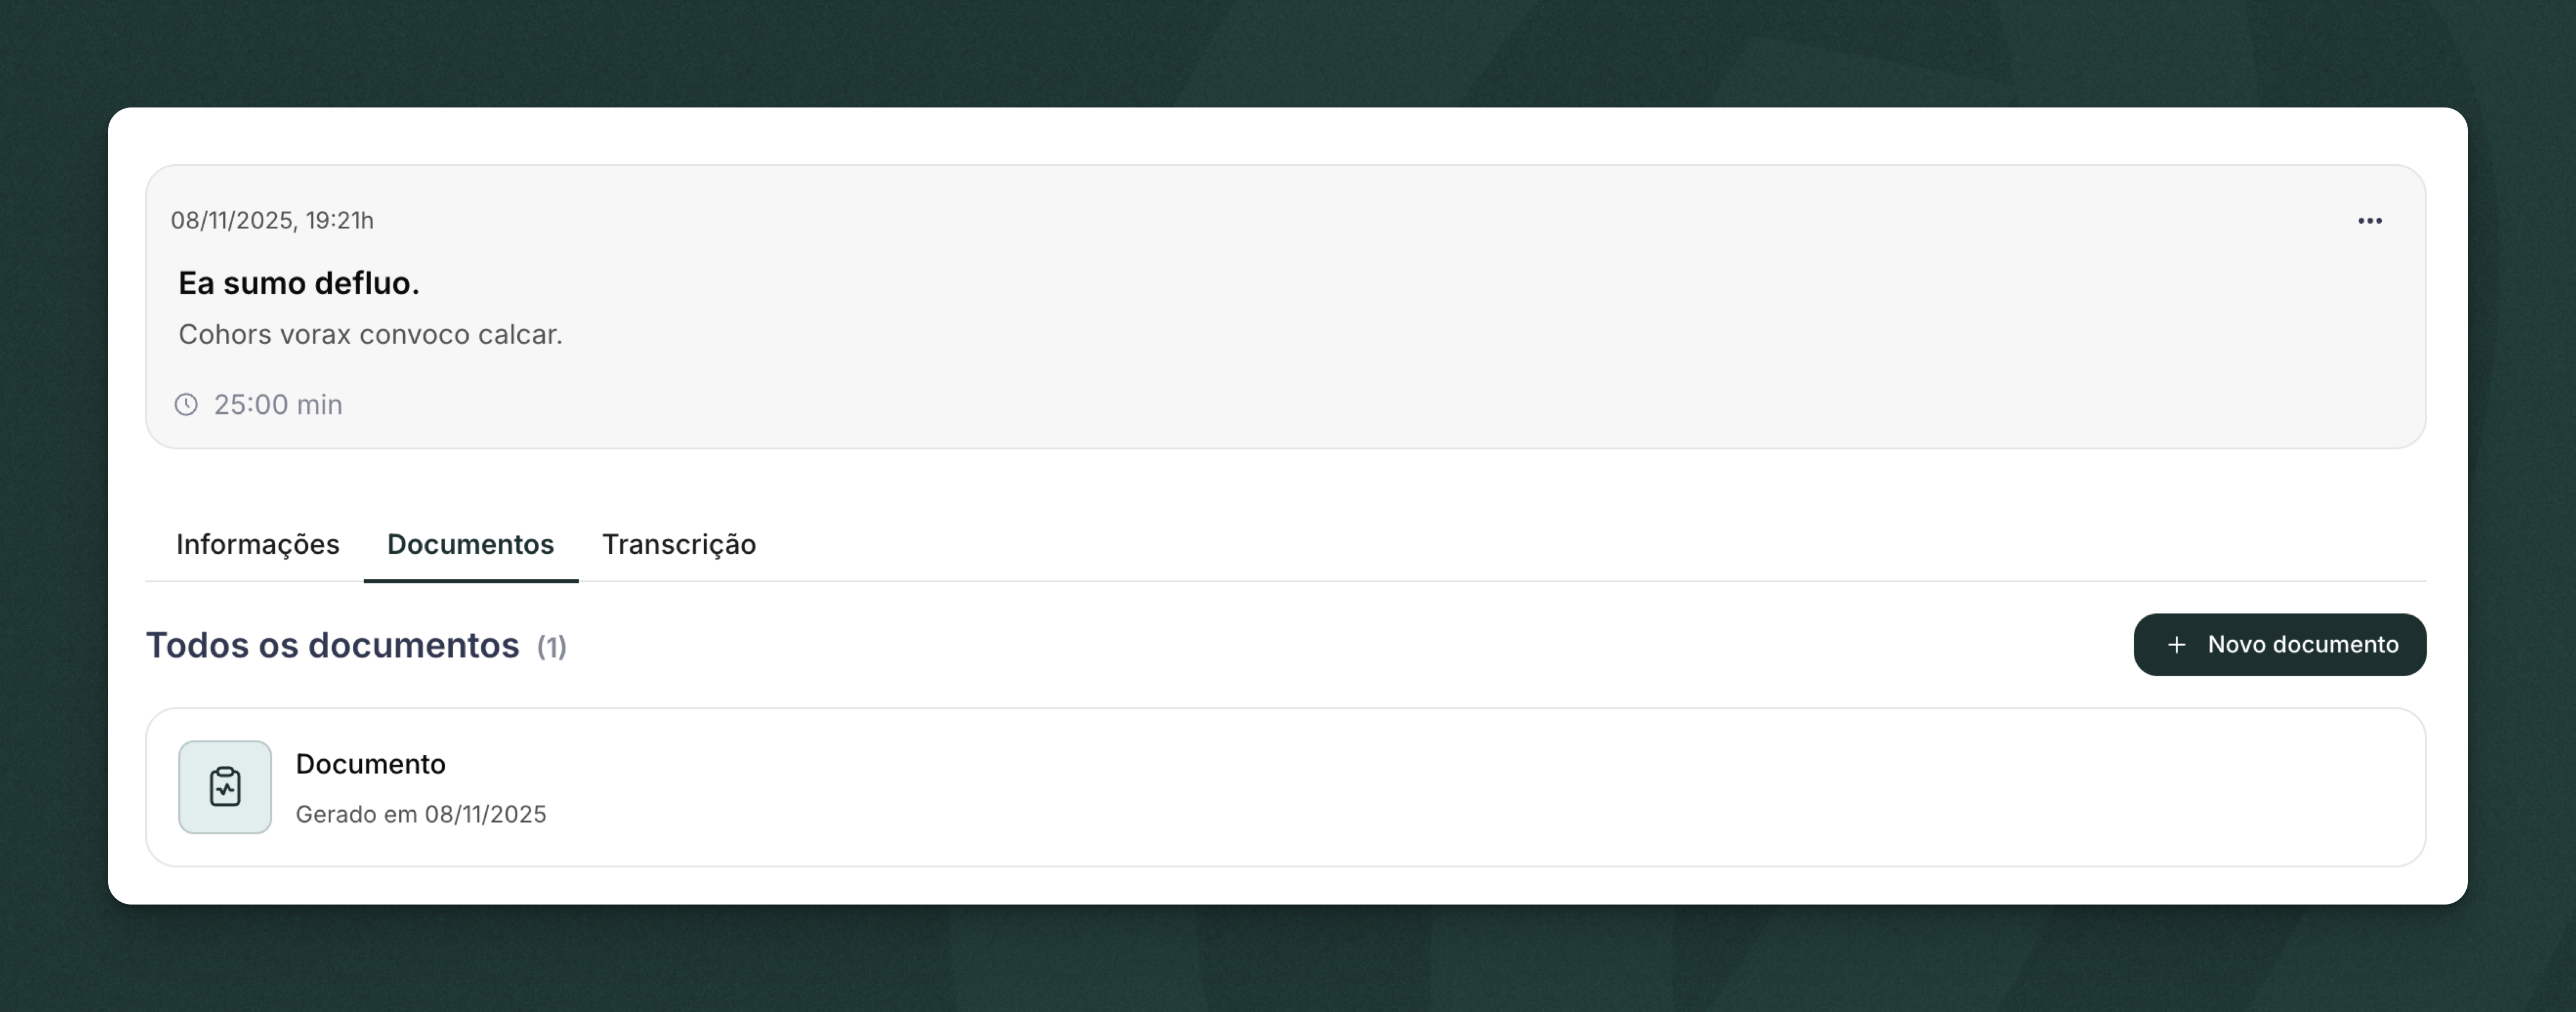Click the document count (1) badge
This screenshot has width=2576, height=1012.
(x=551, y=647)
